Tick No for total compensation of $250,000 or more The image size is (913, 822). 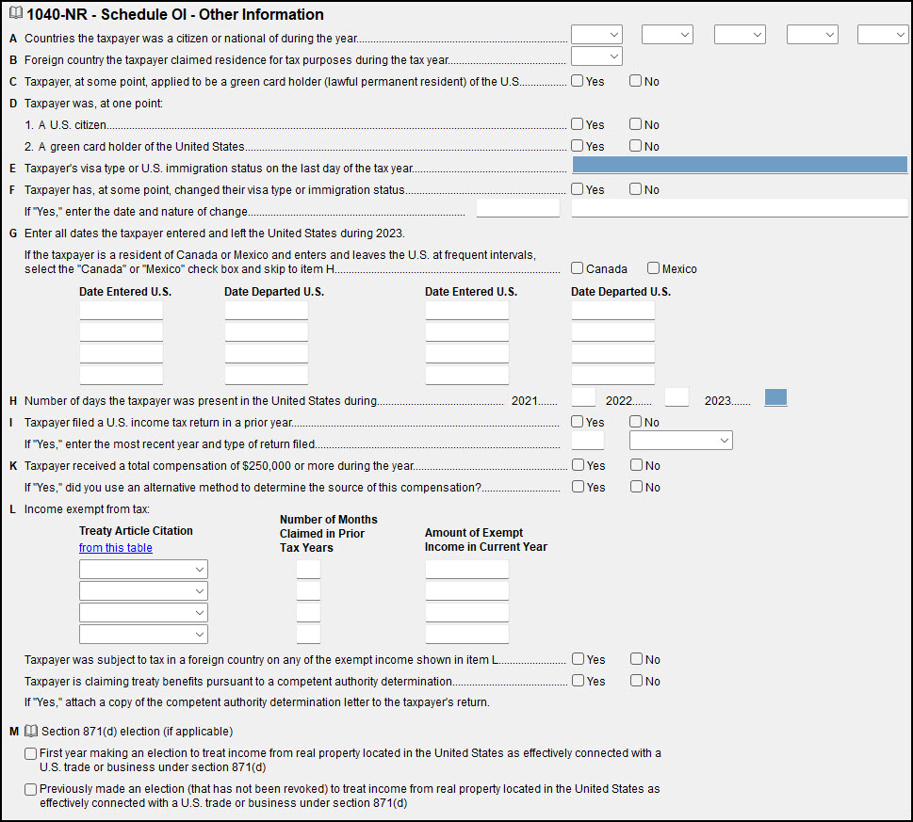[636, 465]
